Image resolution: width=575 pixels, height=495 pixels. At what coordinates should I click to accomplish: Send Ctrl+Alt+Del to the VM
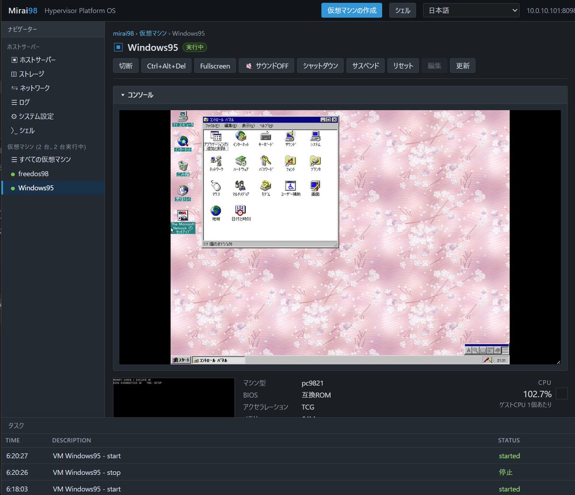click(x=166, y=66)
